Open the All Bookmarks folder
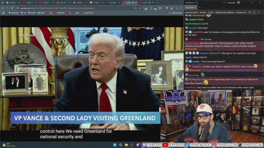Viewport: 264px width, 148px height. [x=175, y=13]
